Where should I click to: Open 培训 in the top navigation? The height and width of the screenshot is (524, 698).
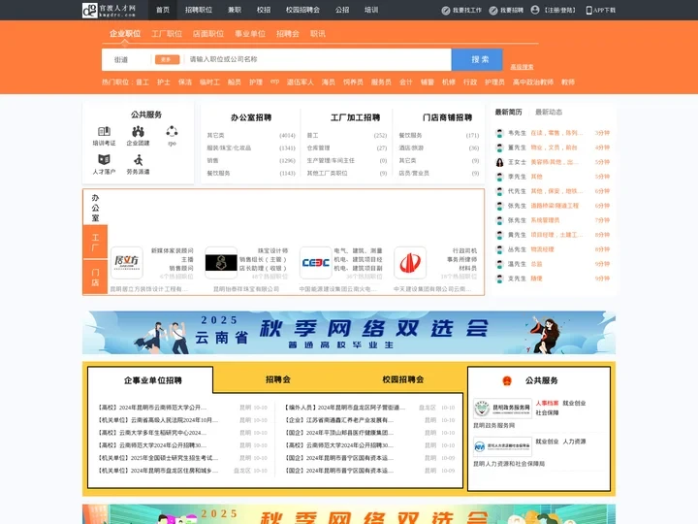[x=371, y=10]
